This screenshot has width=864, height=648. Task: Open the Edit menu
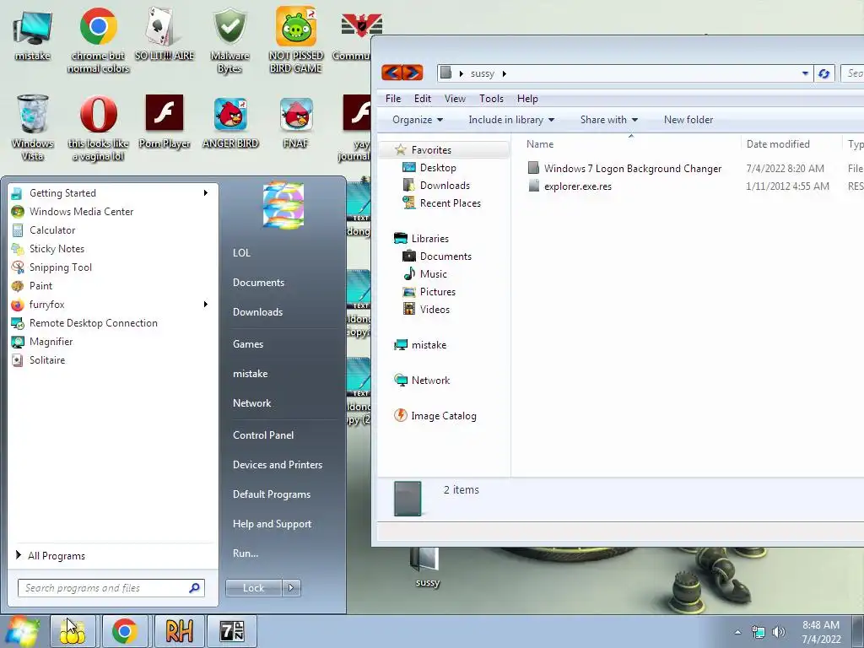pyautogui.click(x=422, y=99)
